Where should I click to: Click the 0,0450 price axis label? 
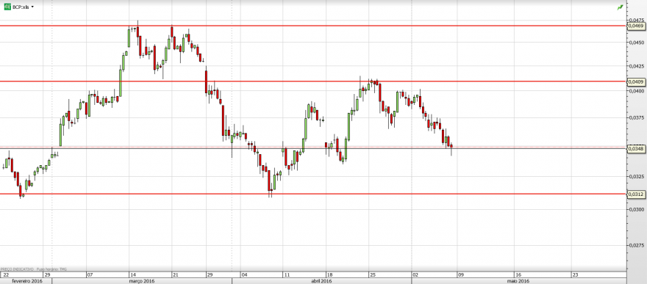point(637,43)
